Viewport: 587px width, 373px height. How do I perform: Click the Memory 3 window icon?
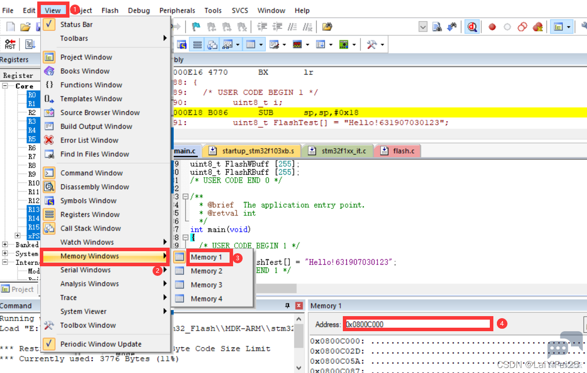tap(179, 284)
